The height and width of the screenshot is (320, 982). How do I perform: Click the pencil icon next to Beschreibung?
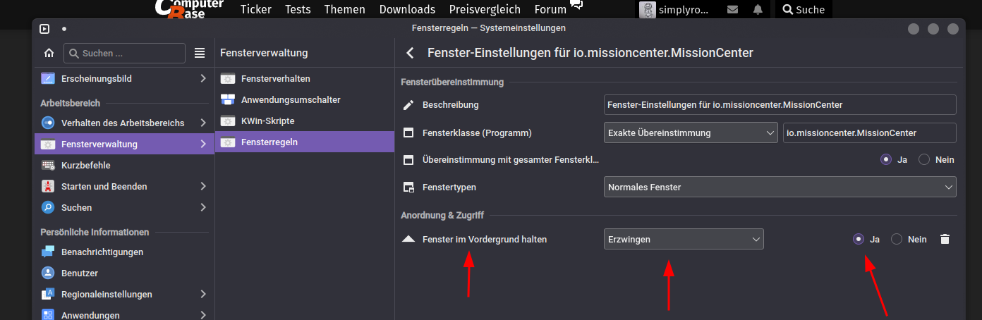(x=408, y=105)
